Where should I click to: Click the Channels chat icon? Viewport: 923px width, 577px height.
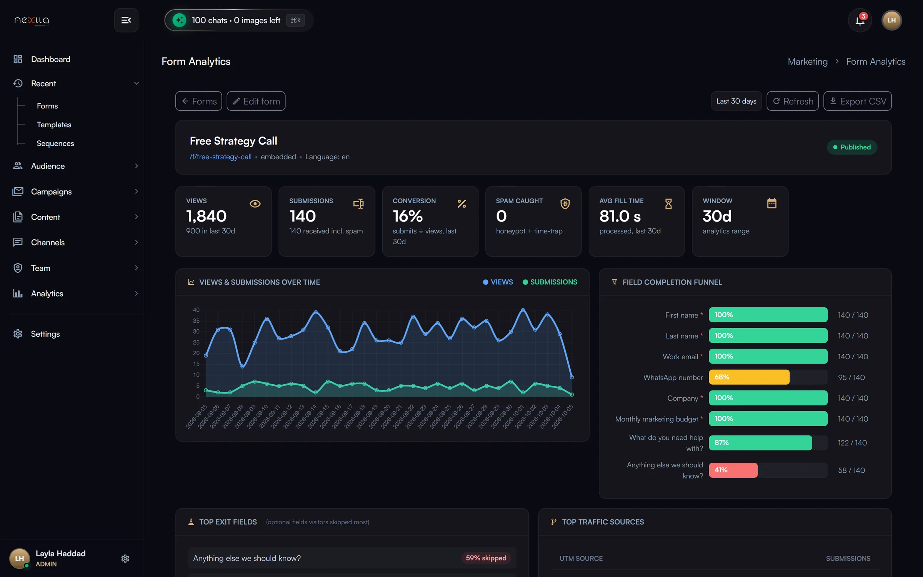click(18, 242)
